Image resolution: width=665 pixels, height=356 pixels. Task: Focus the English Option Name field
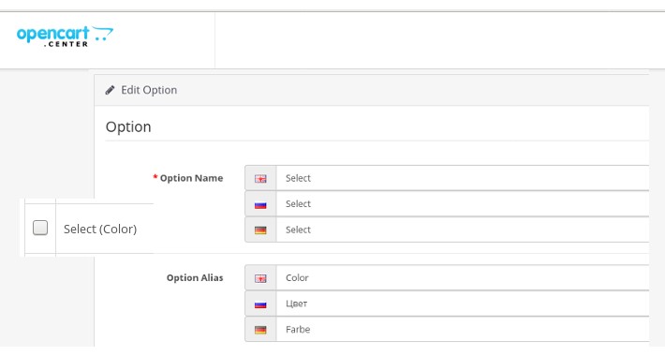(463, 178)
